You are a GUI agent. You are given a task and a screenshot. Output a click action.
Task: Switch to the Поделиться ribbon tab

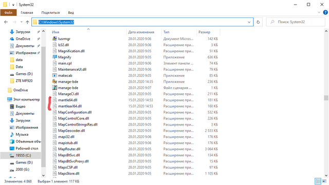50,13
